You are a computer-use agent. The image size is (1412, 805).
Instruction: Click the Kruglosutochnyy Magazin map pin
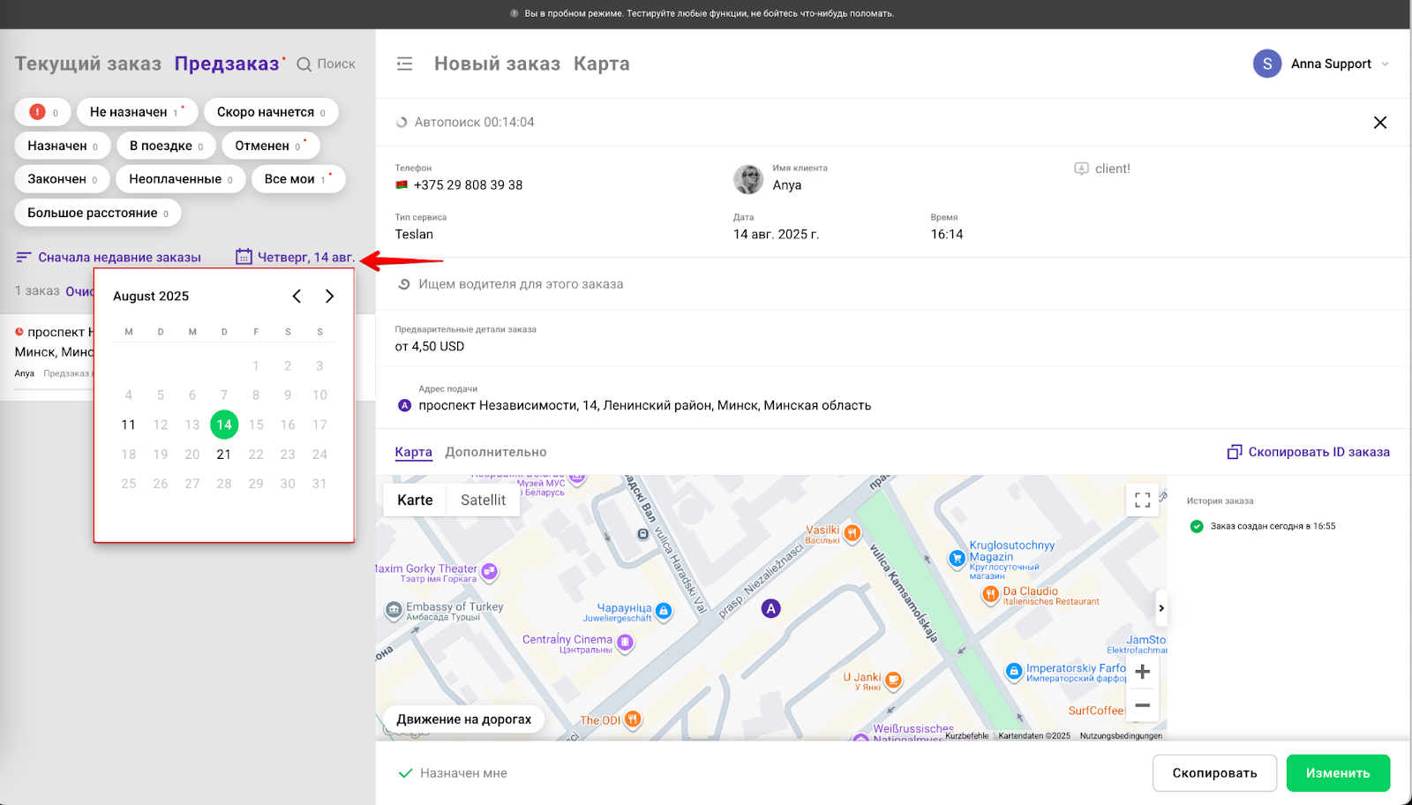[x=957, y=558]
